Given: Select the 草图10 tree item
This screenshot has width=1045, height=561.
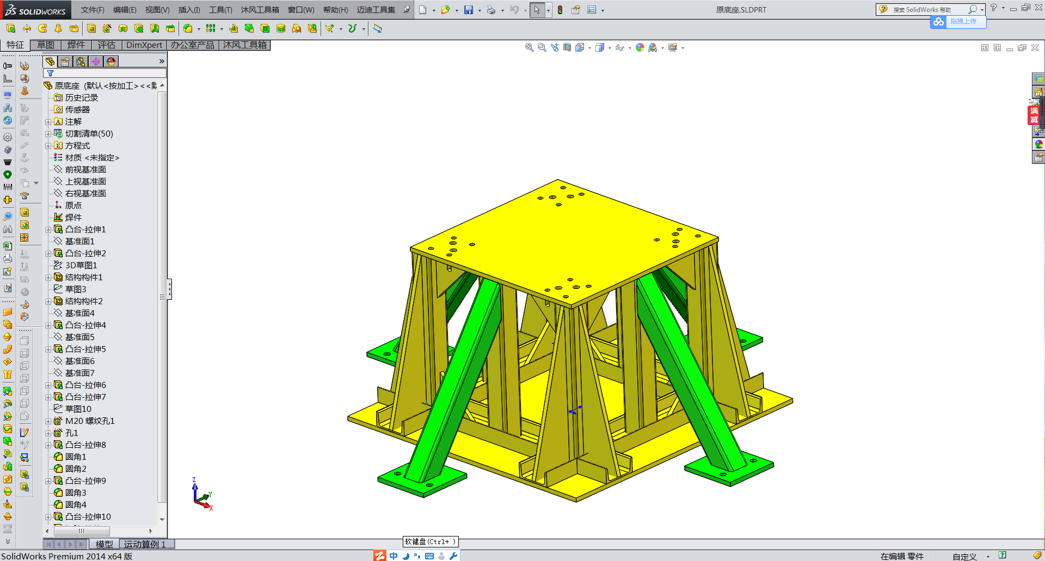Looking at the screenshot, I should click(78, 409).
